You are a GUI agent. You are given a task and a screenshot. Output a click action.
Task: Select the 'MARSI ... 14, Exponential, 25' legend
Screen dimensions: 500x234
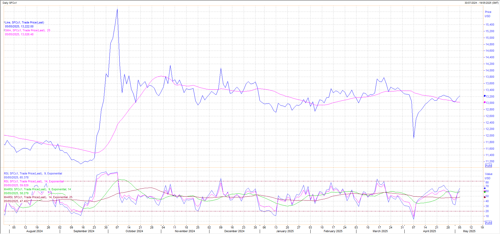pyautogui.click(x=38, y=197)
